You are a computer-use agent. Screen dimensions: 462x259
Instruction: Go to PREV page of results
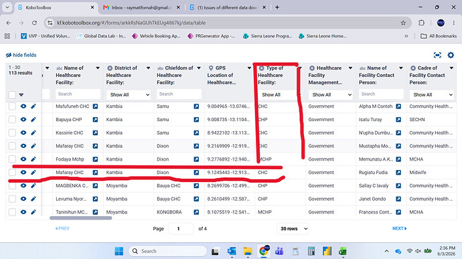pyautogui.click(x=62, y=228)
